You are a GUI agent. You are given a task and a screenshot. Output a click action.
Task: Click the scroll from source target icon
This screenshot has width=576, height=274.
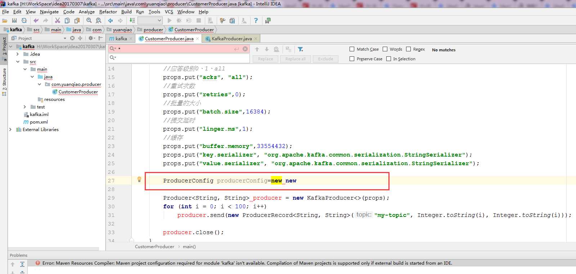point(72,38)
